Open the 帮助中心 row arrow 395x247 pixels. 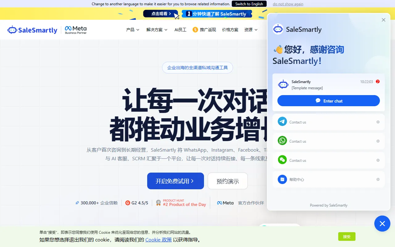[378, 179]
